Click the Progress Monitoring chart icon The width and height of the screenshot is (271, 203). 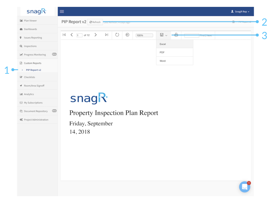(x=21, y=54)
